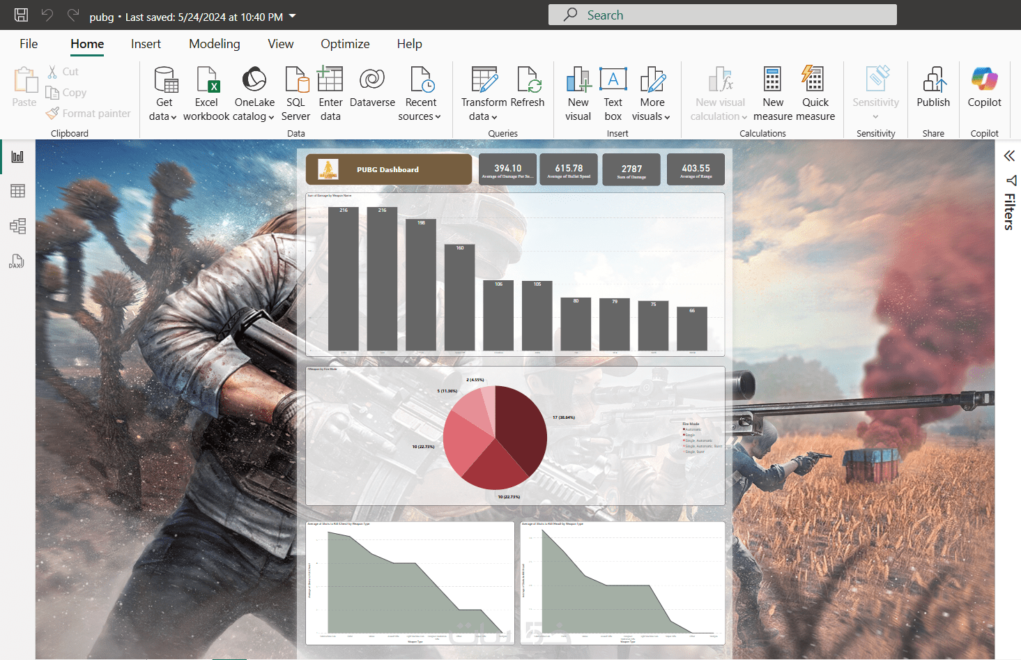This screenshot has width=1021, height=660.
Task: Select the Home ribbon tab
Action: pyautogui.click(x=87, y=44)
